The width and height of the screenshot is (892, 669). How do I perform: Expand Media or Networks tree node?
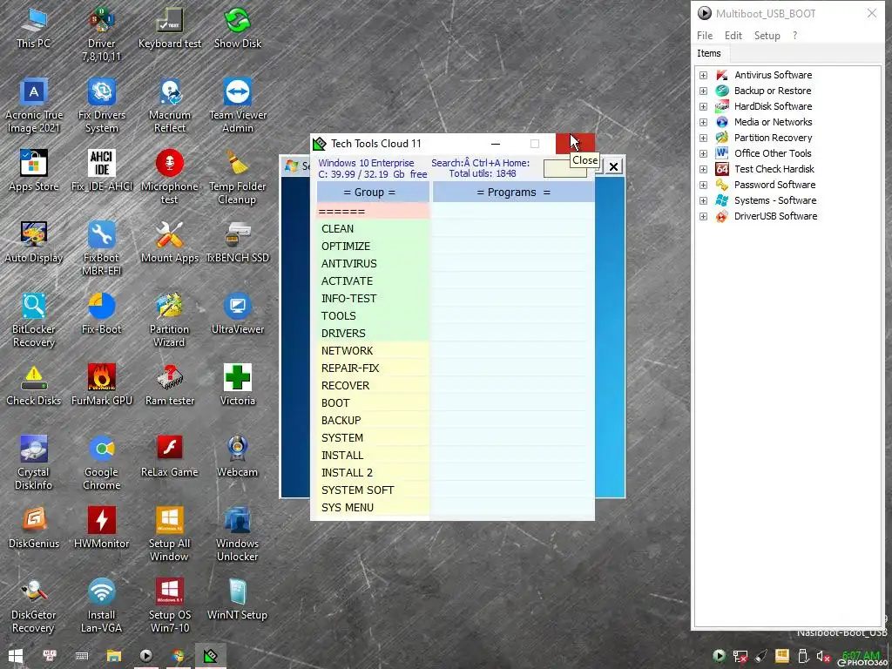tap(703, 122)
